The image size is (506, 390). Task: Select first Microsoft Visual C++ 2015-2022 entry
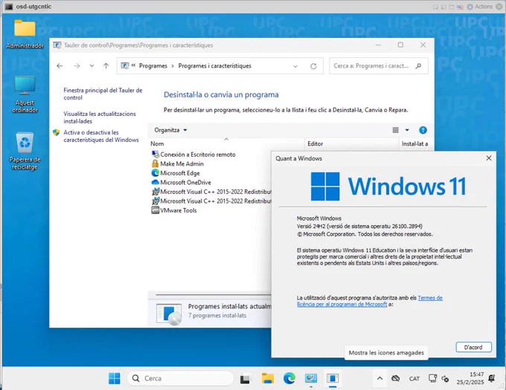point(211,192)
